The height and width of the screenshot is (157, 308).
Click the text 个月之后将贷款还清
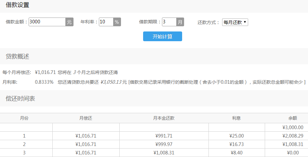click(x=97, y=72)
